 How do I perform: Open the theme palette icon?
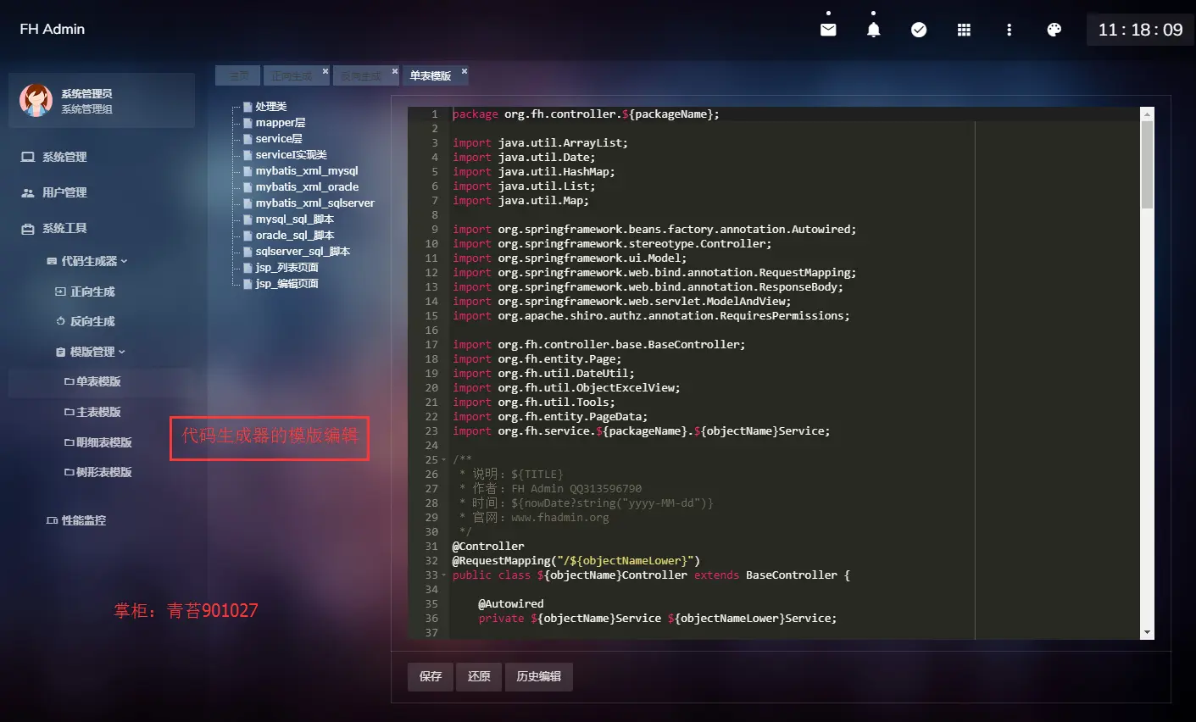tap(1054, 30)
